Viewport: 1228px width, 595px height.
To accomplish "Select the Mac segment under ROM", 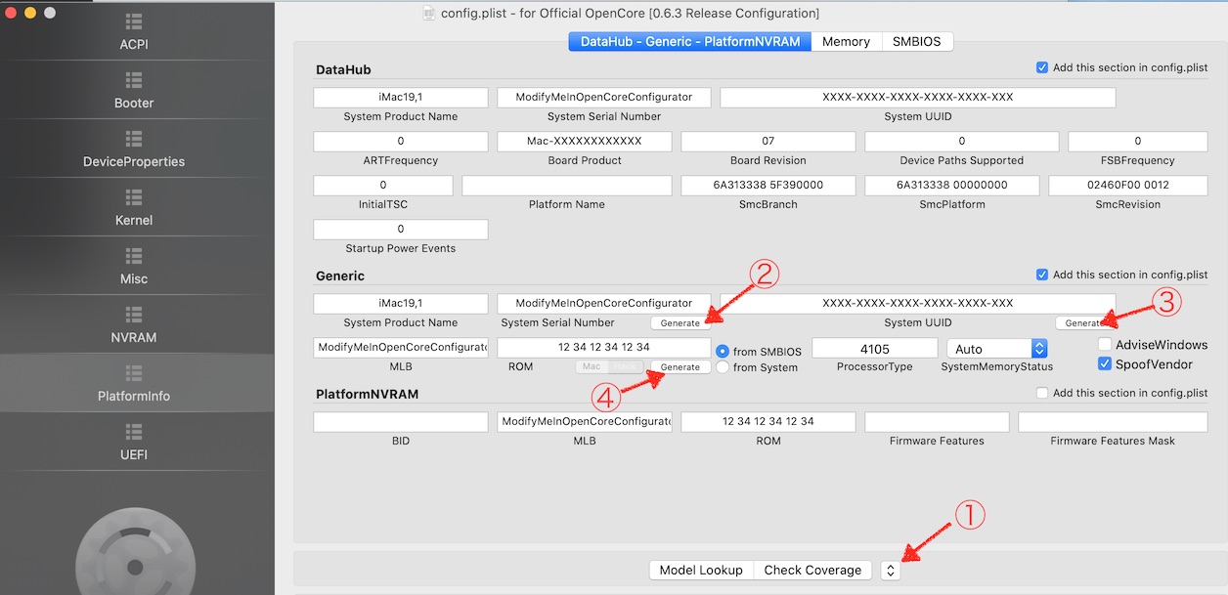I will point(591,367).
